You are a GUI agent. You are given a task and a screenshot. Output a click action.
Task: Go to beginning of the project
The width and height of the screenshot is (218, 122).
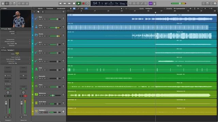coord(60,3)
